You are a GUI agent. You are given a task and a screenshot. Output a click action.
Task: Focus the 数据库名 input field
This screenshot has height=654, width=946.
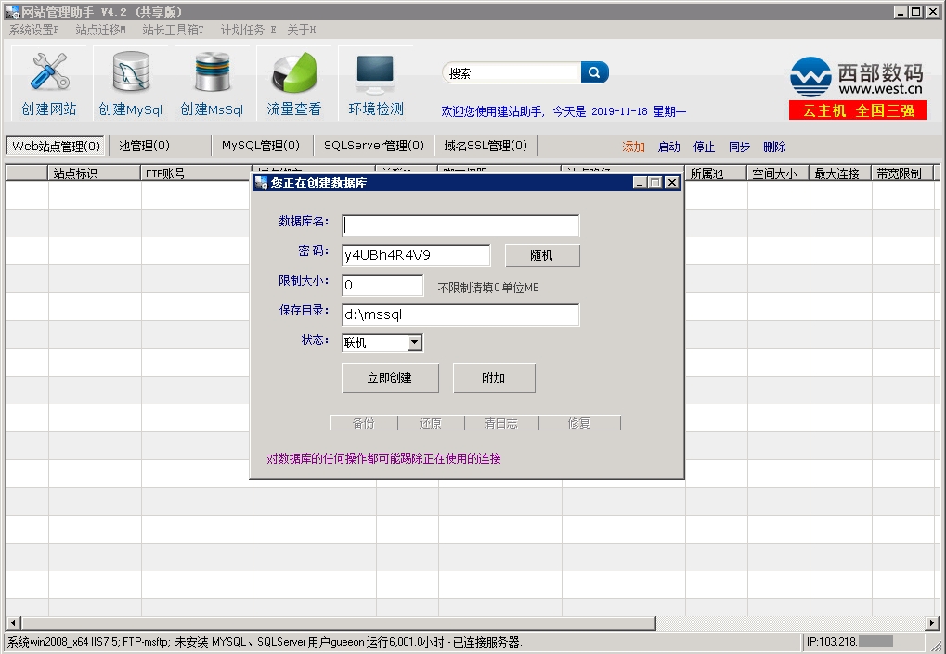(x=460, y=226)
